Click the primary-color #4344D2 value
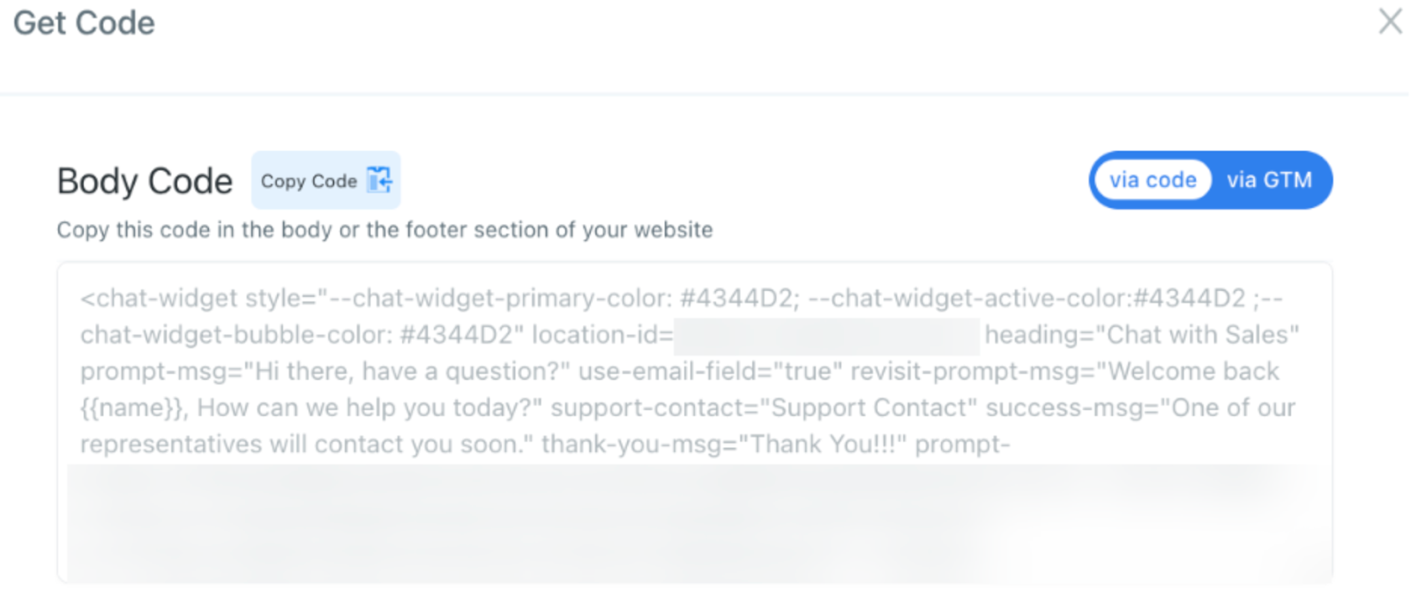Image resolution: width=1411 pixels, height=603 pixels. click(x=739, y=298)
